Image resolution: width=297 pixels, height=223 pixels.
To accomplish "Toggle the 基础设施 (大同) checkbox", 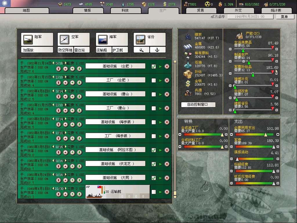I will tap(154, 178).
